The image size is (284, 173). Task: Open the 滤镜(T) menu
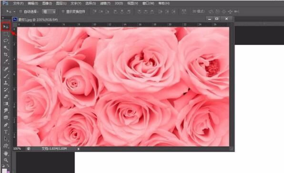[105, 3]
